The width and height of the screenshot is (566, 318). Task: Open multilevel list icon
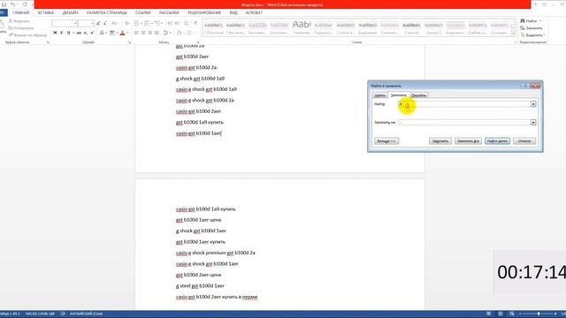(x=157, y=24)
